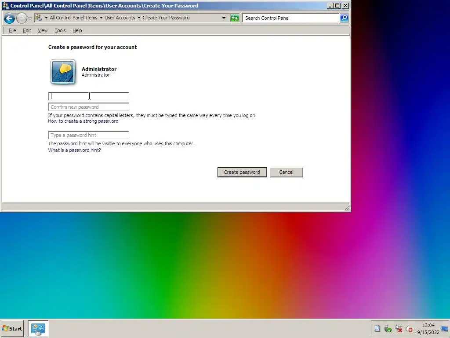This screenshot has height=338, width=450.
Task: Click the Create Your Password breadcrumb
Action: pos(166,18)
